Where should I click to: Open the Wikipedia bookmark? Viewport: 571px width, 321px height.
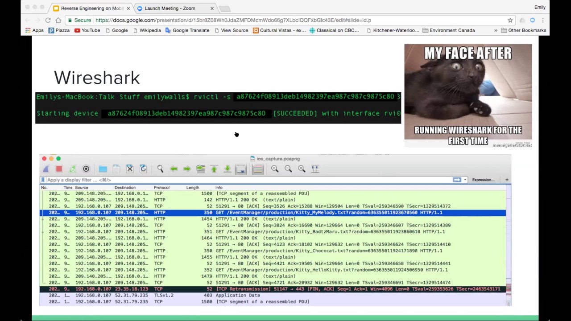pyautogui.click(x=146, y=30)
